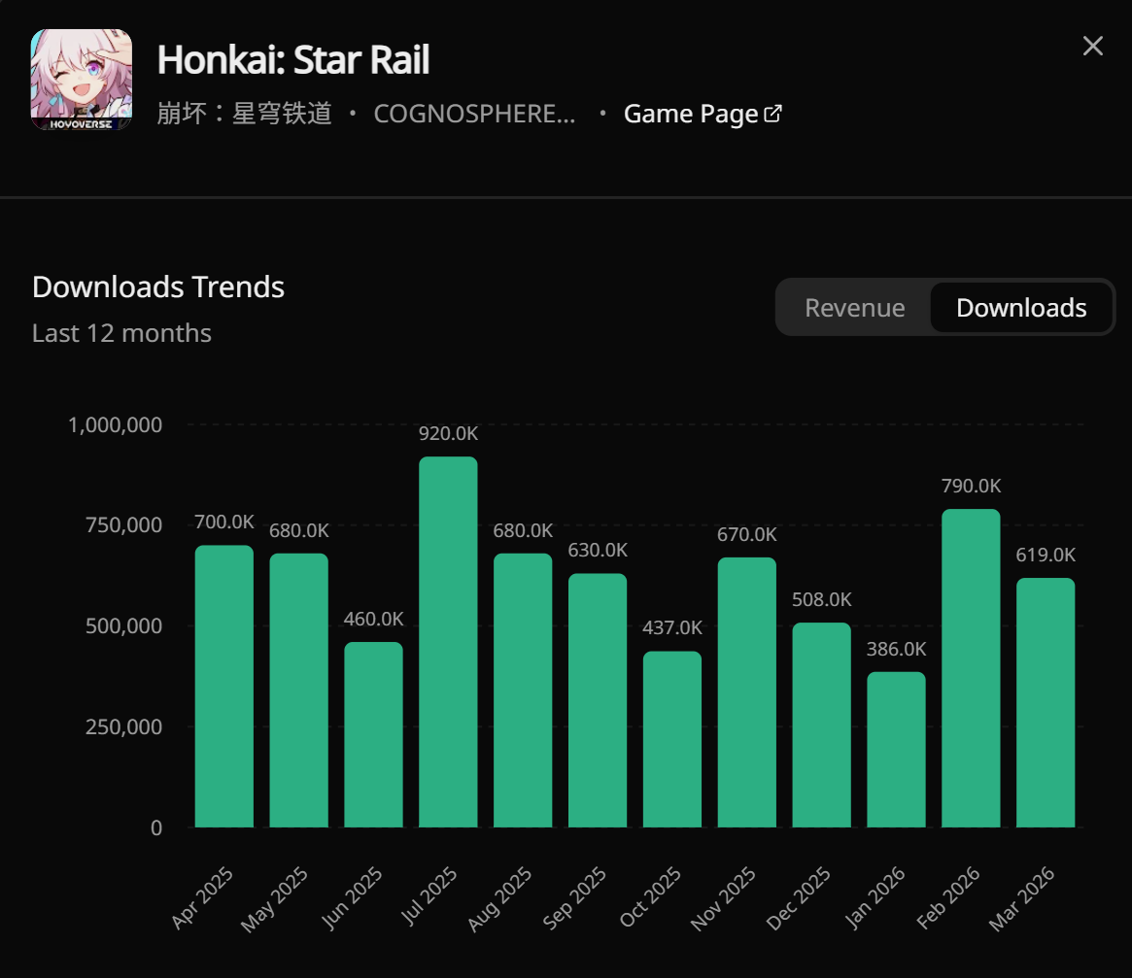Click the 670.0K value label
Image resolution: width=1132 pixels, height=978 pixels.
point(747,535)
